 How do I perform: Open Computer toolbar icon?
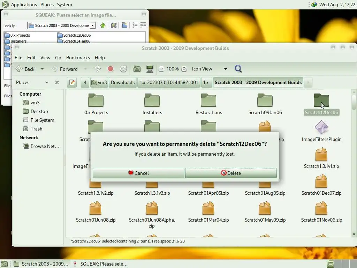coord(150,69)
